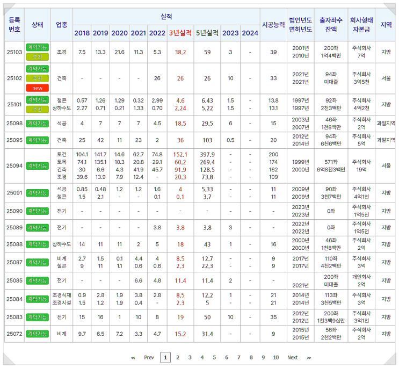This screenshot has height=368, width=399.
Task: Select registration number 25090
Action: pos(14,211)
